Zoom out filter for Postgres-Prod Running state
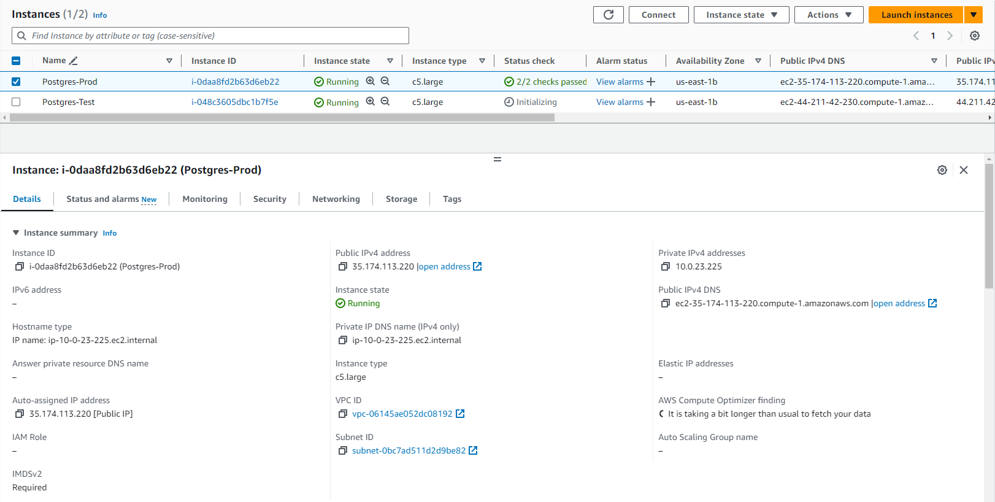The height and width of the screenshot is (502, 995). (x=385, y=81)
